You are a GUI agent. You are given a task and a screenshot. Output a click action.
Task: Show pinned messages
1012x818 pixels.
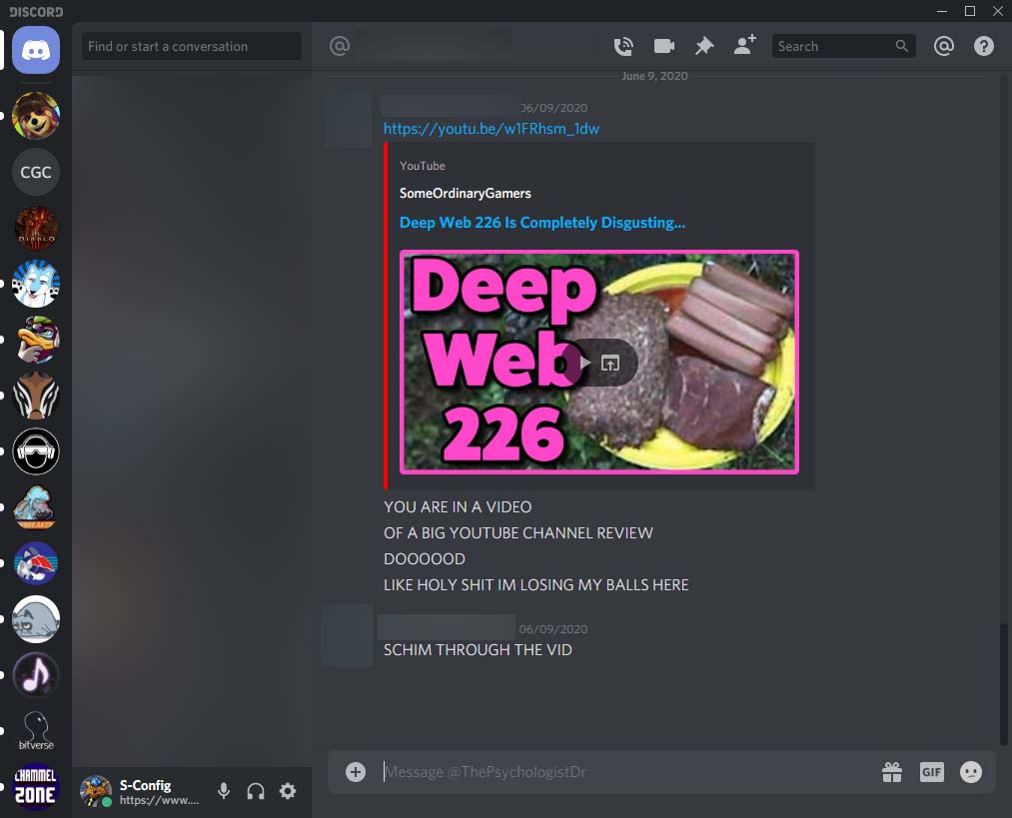[x=704, y=46]
